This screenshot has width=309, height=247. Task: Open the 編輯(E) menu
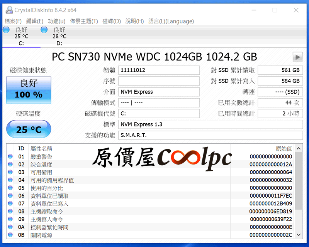35,21
